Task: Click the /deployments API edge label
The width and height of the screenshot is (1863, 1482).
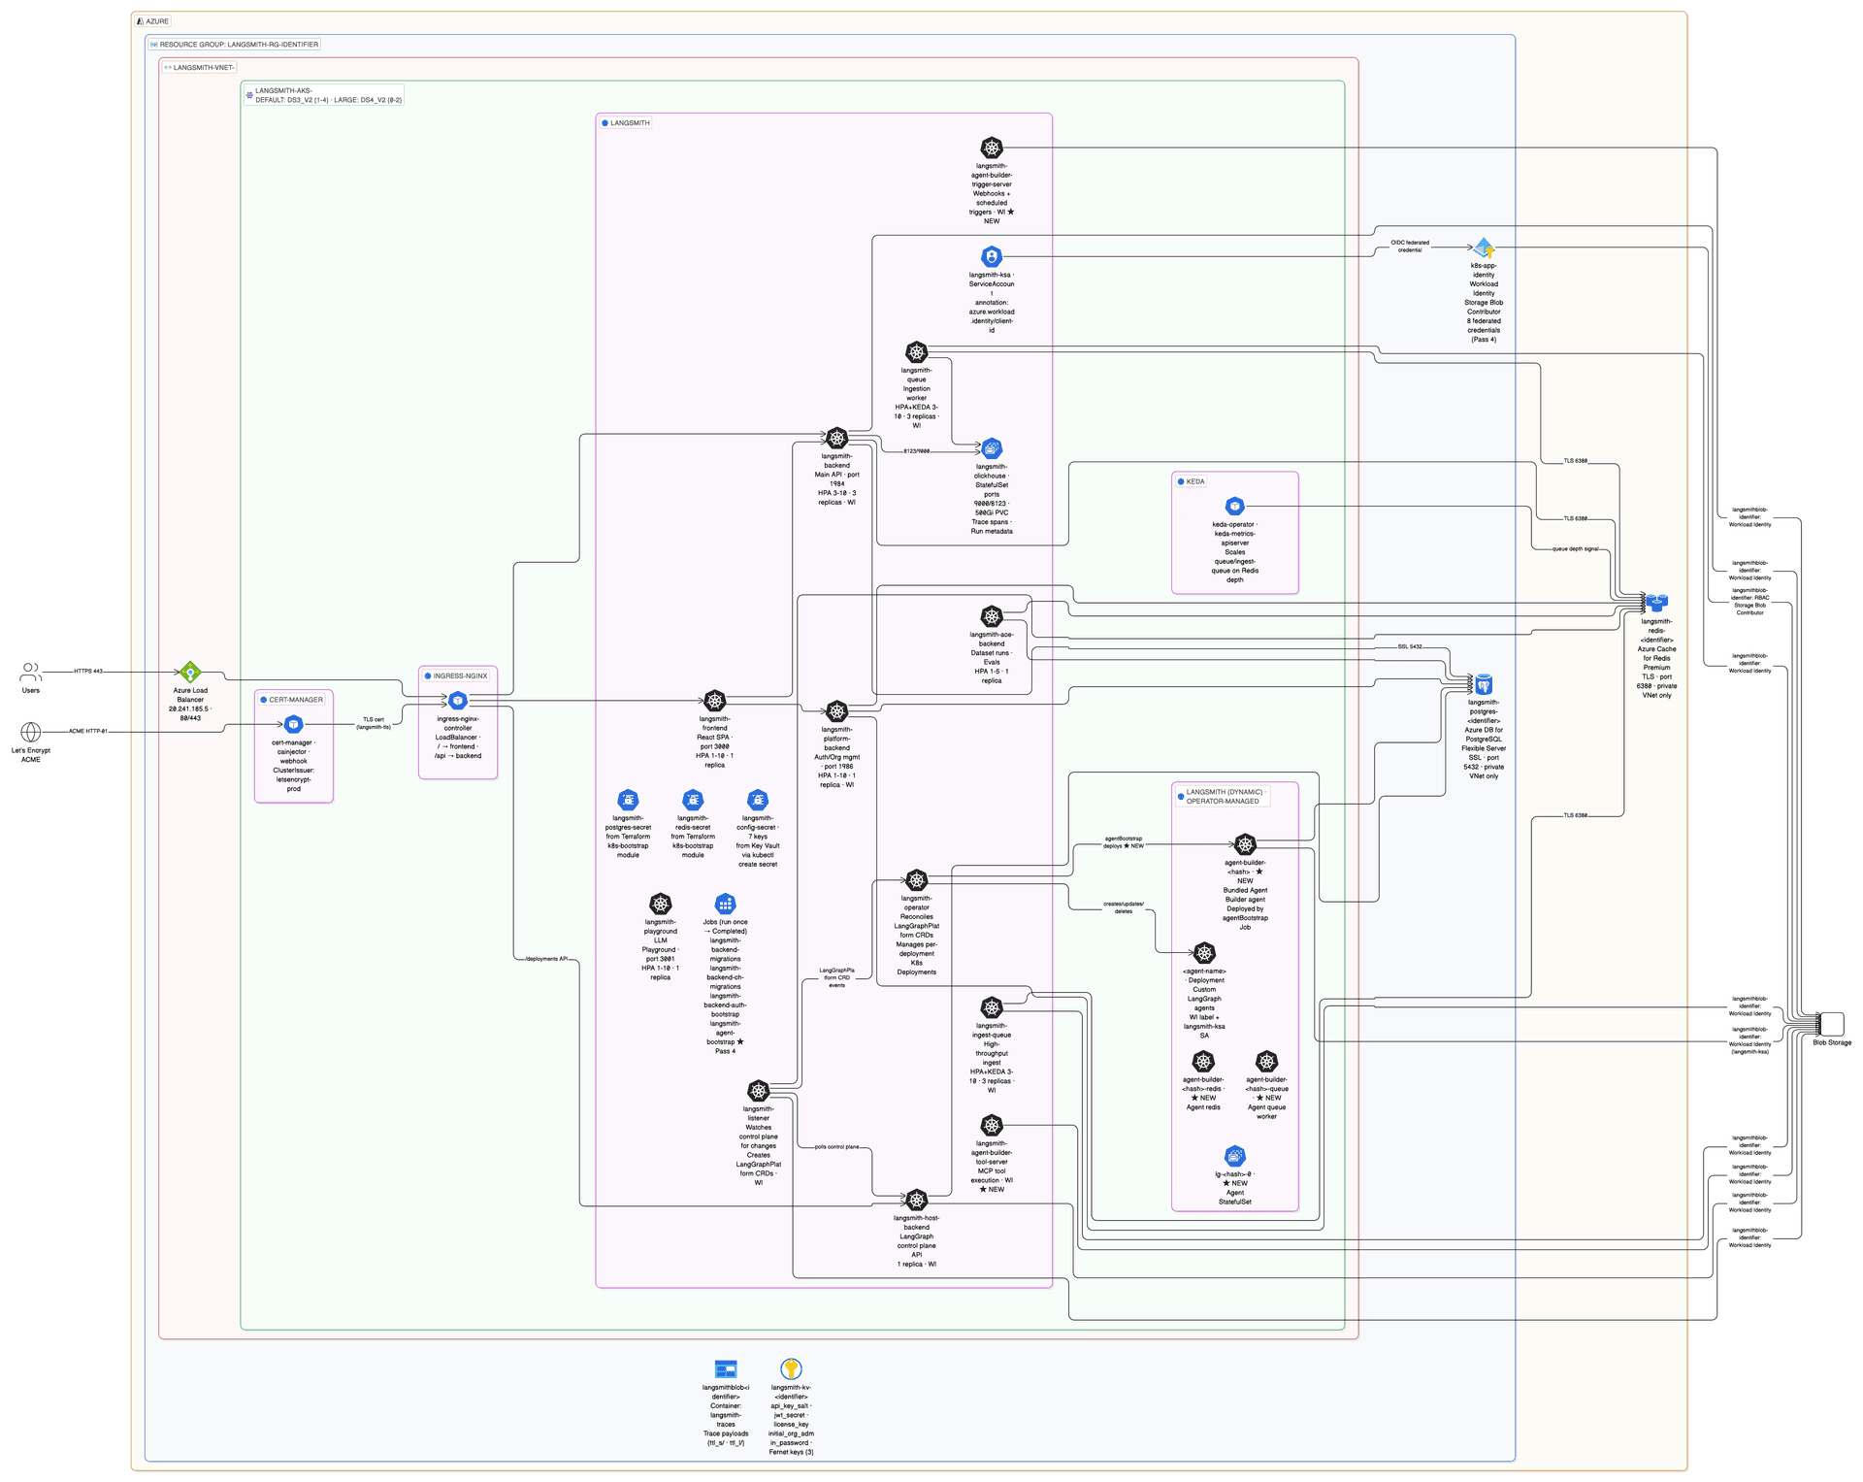Action: 547,959
